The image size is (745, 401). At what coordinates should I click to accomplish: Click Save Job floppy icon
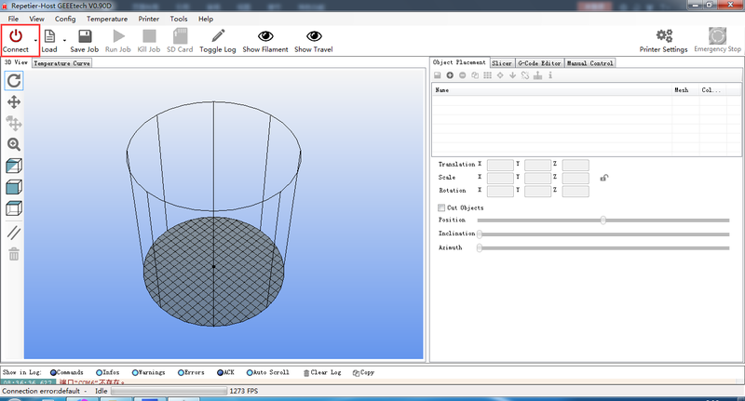[85, 36]
